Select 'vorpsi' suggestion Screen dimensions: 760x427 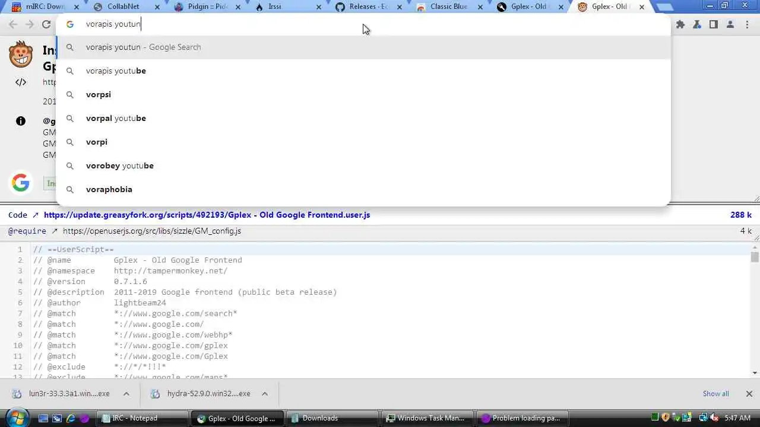click(363, 95)
